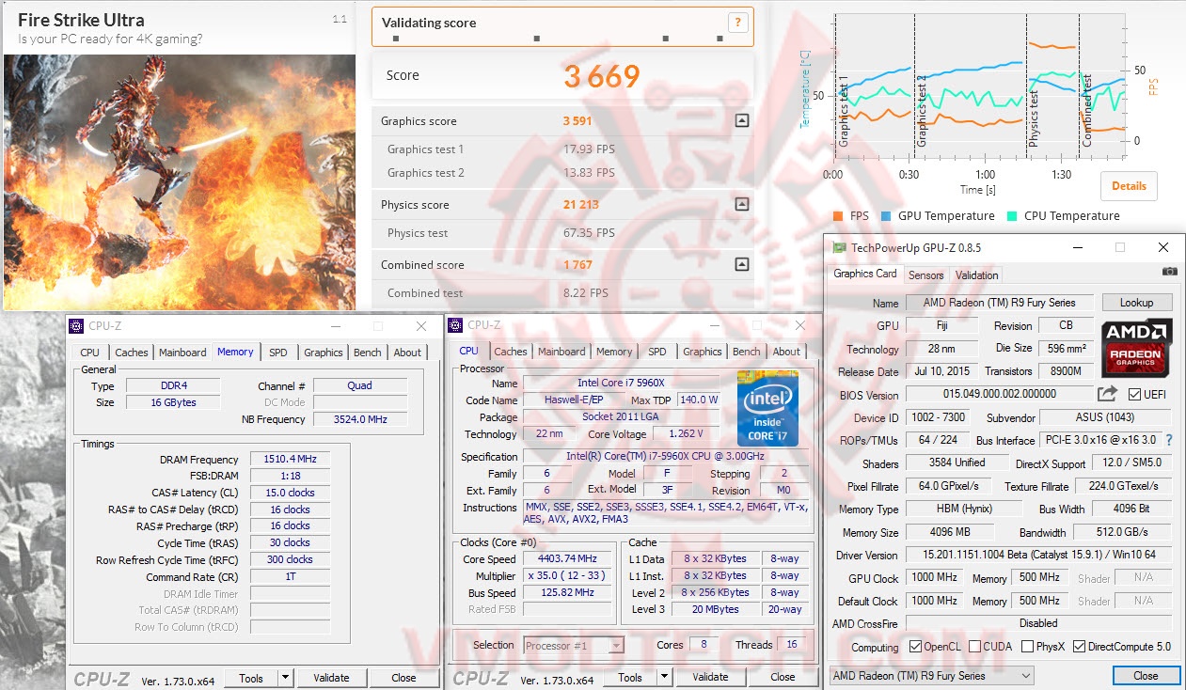Click Validate in the left CPU-Z window
The width and height of the screenshot is (1186, 690).
pyautogui.click(x=331, y=678)
